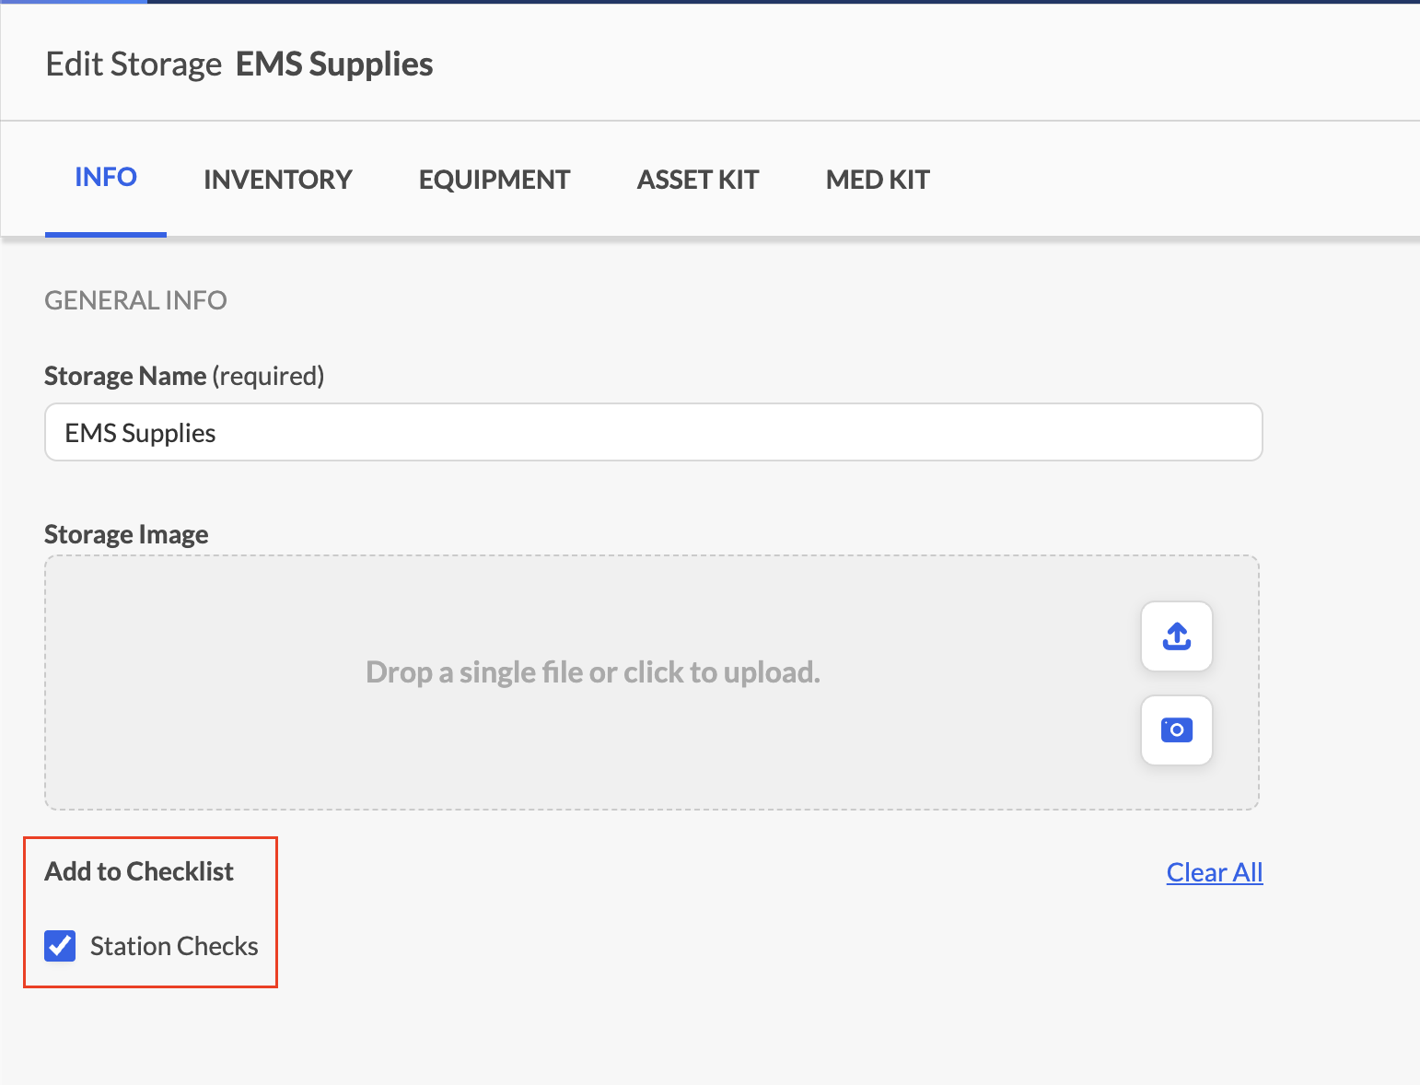1420x1085 pixels.
Task: Click the upload file arrow icon
Action: click(x=1176, y=636)
